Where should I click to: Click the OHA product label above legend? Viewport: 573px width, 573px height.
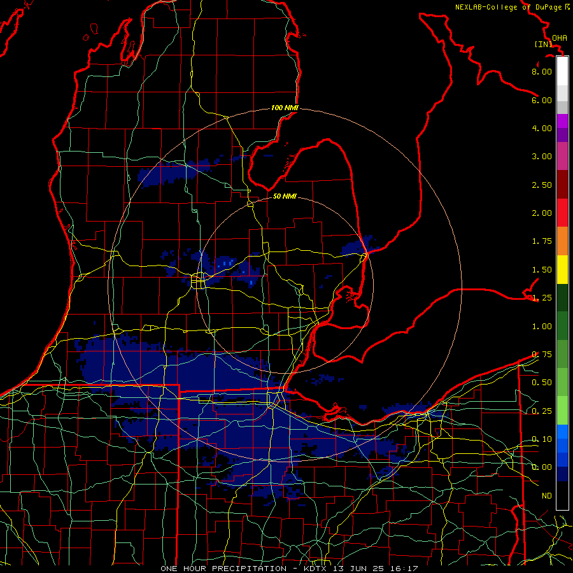tap(560, 38)
